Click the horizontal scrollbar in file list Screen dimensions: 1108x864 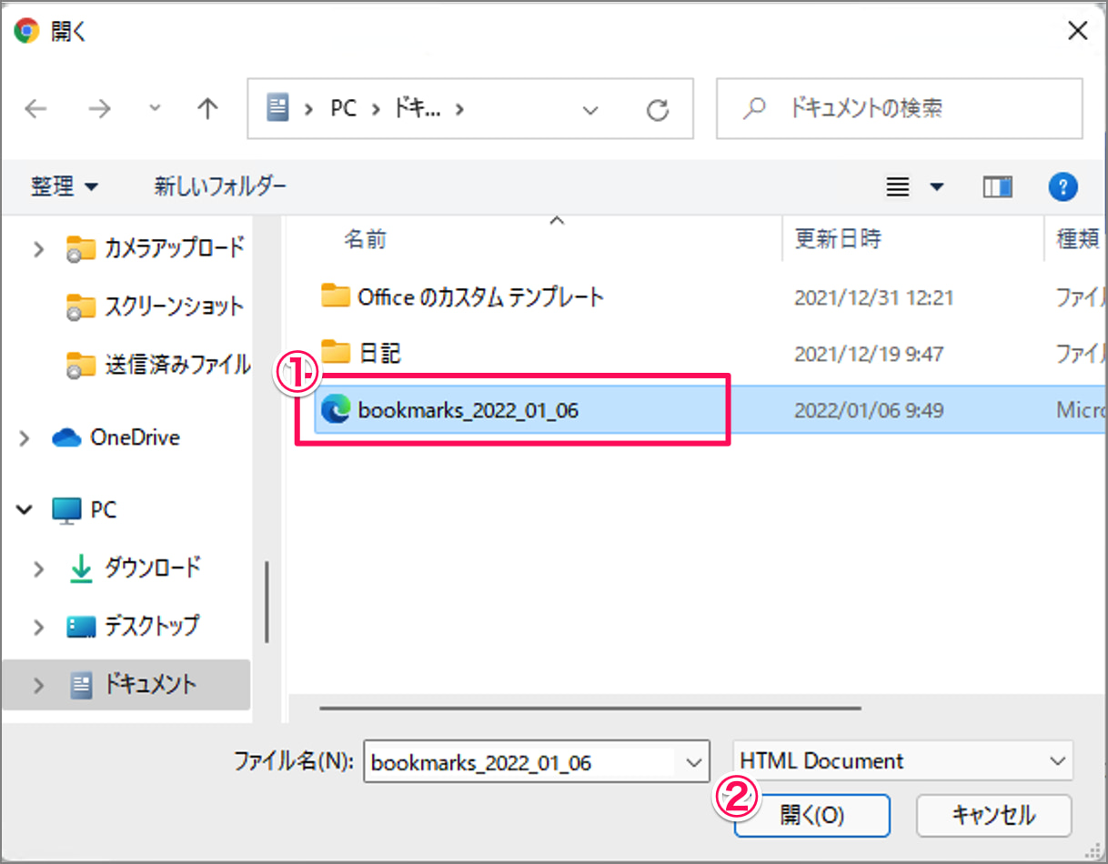click(x=589, y=707)
